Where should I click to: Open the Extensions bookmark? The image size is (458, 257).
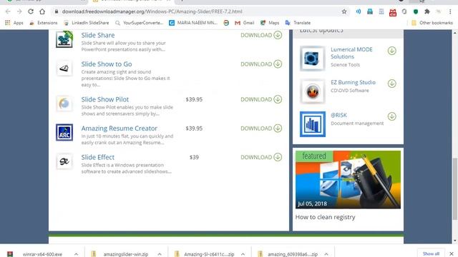pyautogui.click(x=43, y=23)
